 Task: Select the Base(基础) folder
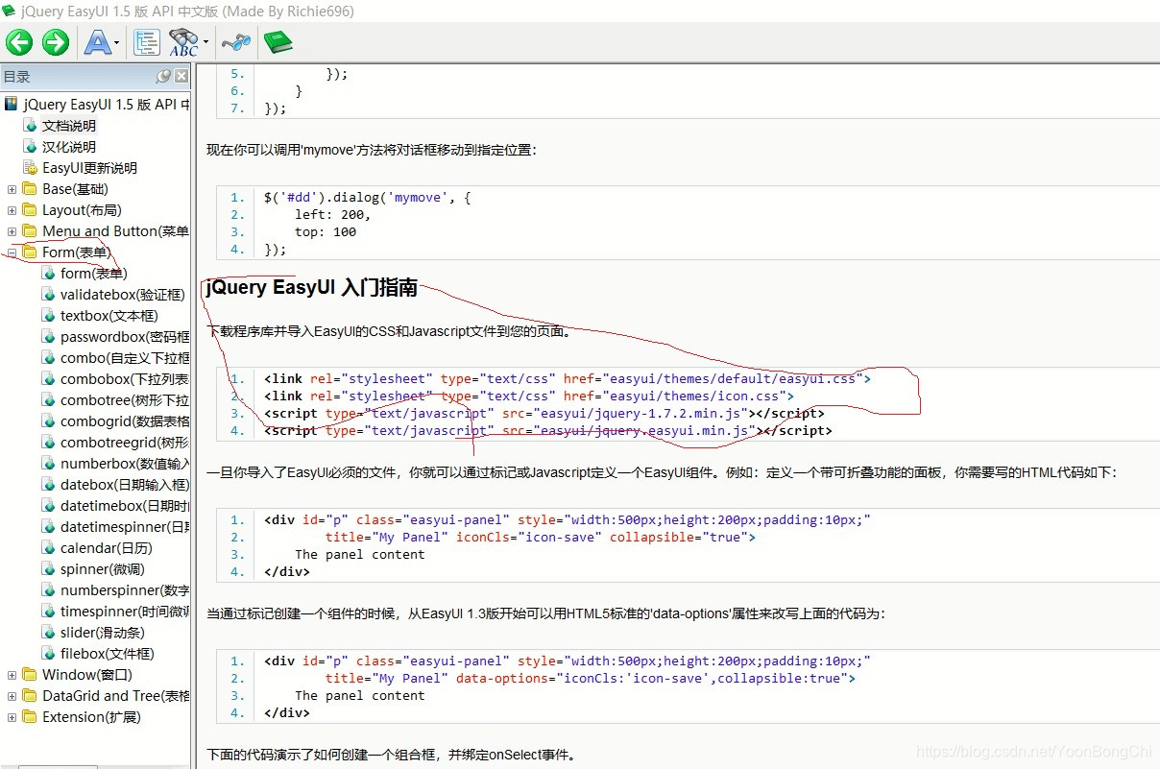(x=75, y=189)
